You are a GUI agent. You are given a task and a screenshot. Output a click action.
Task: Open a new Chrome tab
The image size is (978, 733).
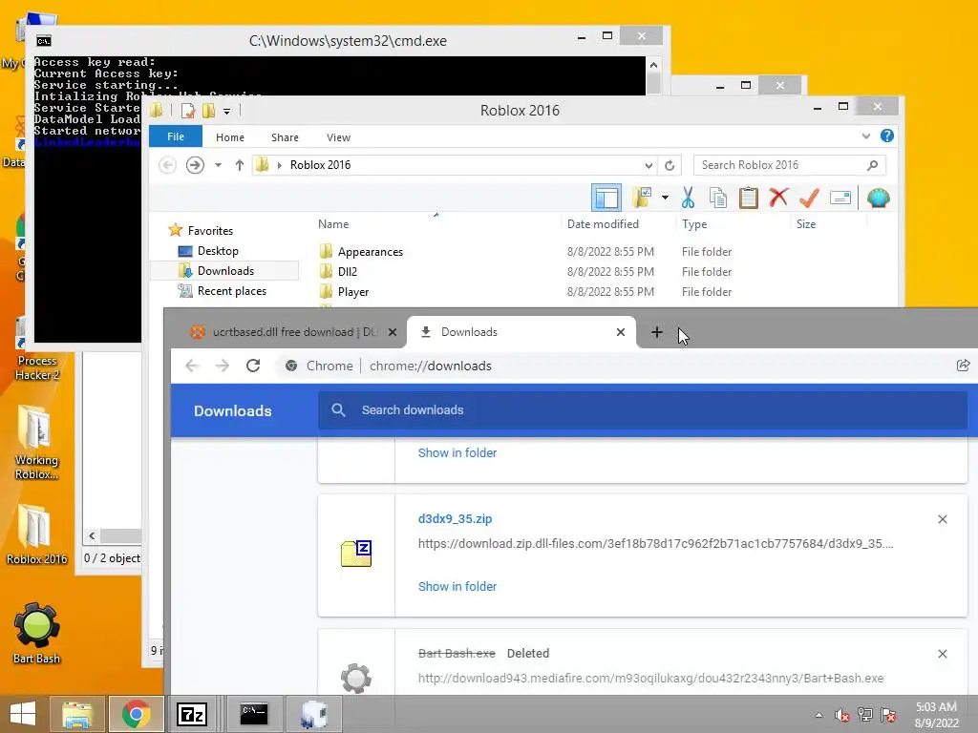click(x=657, y=332)
